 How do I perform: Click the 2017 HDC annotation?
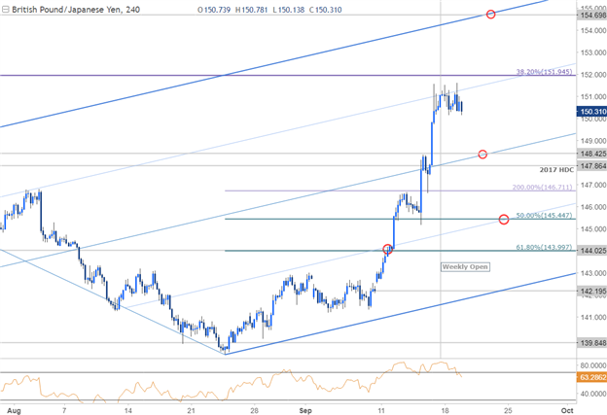(556, 170)
